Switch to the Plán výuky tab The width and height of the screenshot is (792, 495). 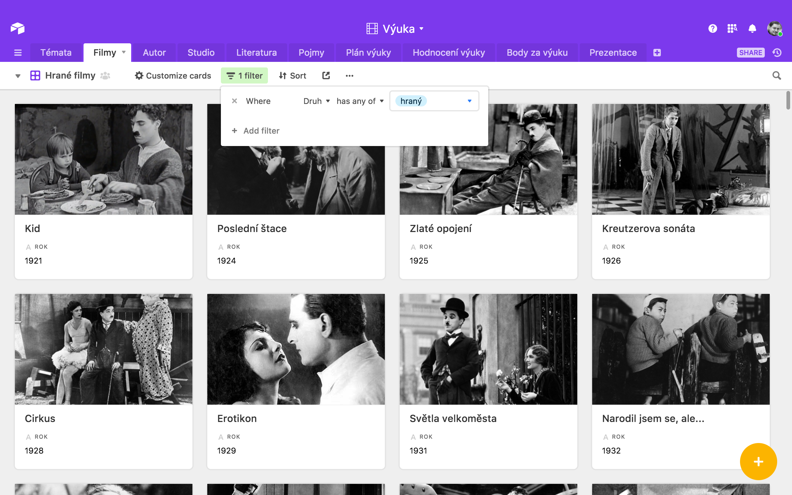pyautogui.click(x=368, y=53)
